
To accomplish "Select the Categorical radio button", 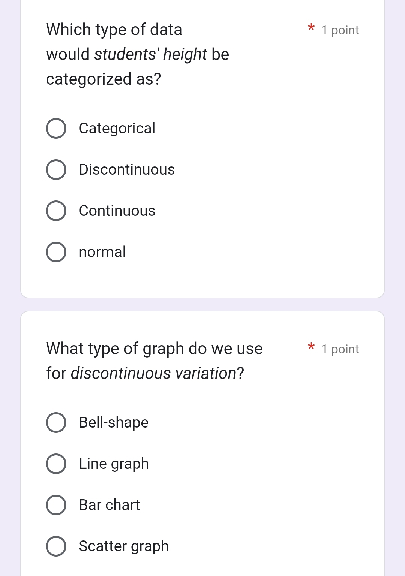I will click(x=56, y=129).
